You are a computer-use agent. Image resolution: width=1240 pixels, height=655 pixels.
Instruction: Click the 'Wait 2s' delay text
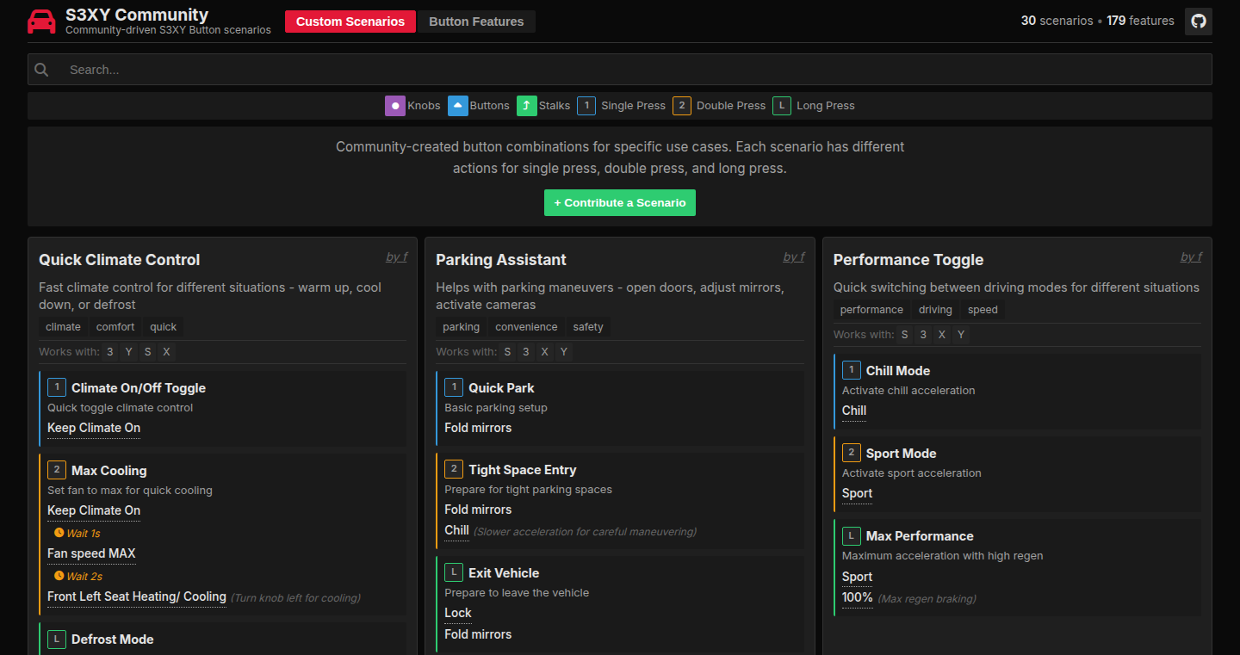click(x=84, y=576)
